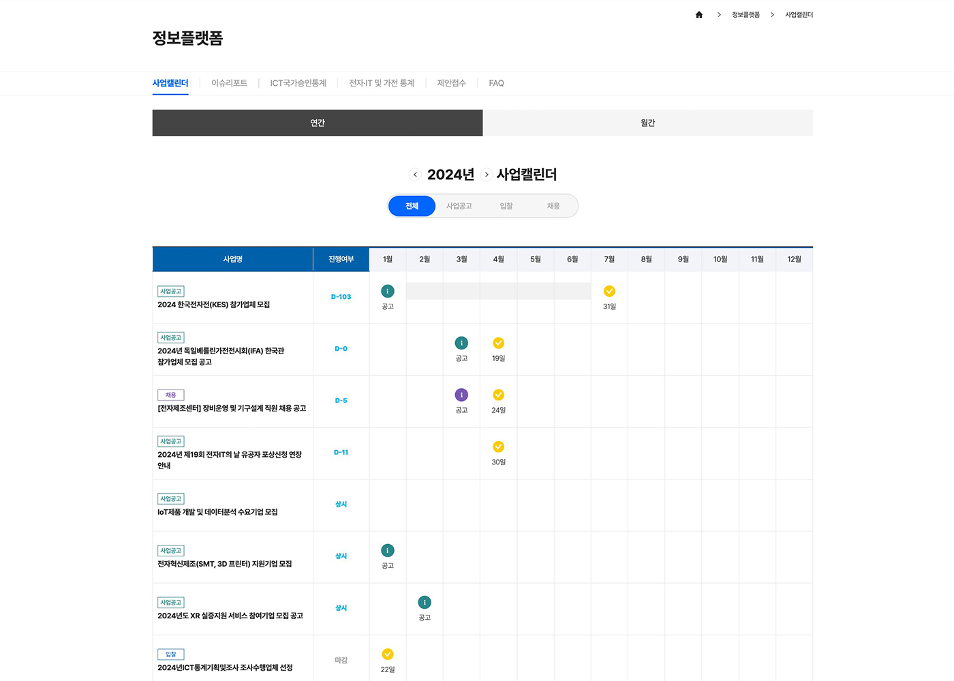Viewport: 954px width, 681px height.
Task: Open the FAQ tab
Action: coord(496,83)
